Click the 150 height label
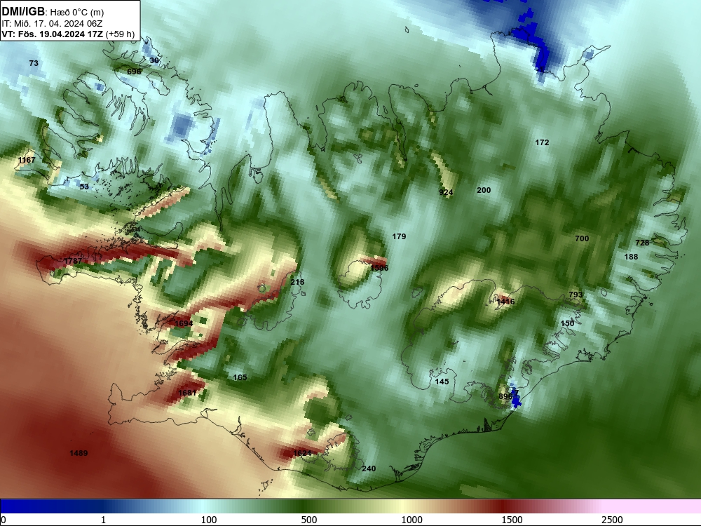The image size is (701, 526). pyautogui.click(x=567, y=323)
